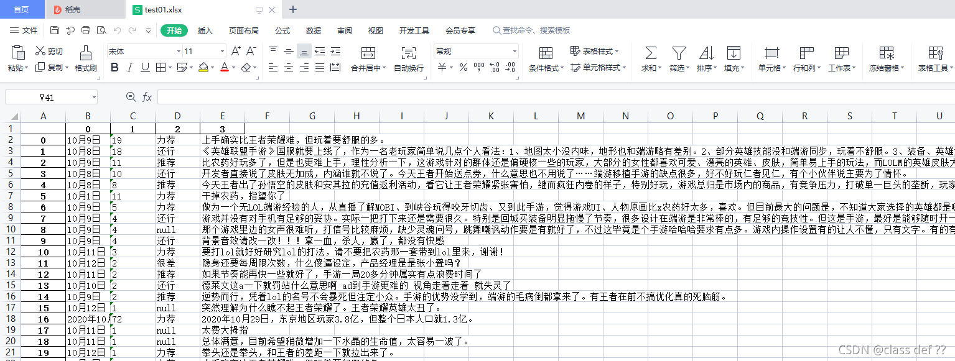This screenshot has width=955, height=361.
Task: Click the increase decimal places icon
Action: coord(496,67)
